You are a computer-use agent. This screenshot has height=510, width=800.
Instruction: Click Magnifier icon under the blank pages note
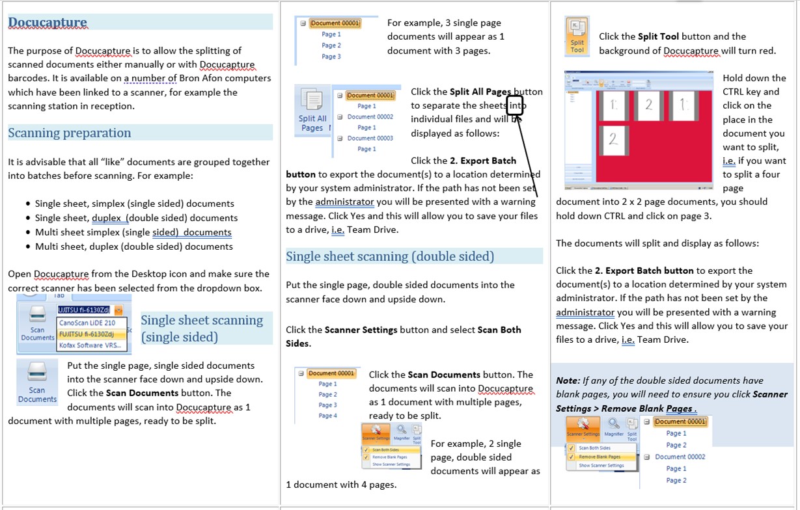pyautogui.click(x=613, y=428)
